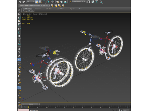The width and height of the screenshot is (148, 111).
Task: Click the 0 / 100 time slider
Action: 31,104
